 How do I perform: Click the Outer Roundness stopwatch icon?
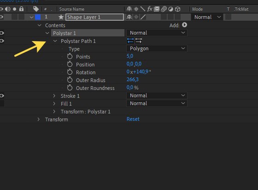tap(70, 88)
